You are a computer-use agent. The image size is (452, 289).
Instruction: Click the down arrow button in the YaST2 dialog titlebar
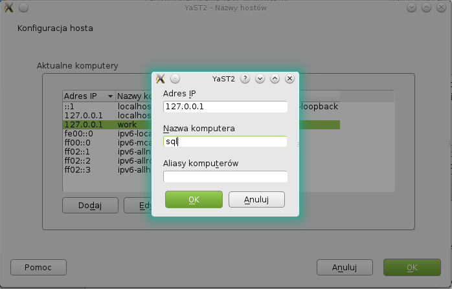point(260,79)
